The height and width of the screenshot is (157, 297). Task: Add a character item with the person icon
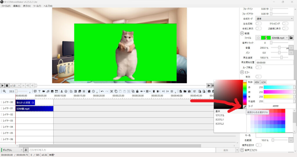click(61, 91)
